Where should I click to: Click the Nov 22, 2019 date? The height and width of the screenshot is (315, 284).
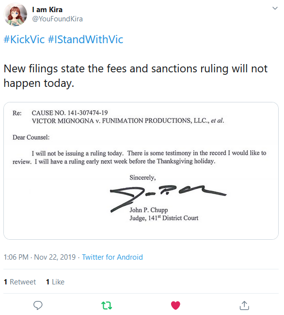pos(55,257)
